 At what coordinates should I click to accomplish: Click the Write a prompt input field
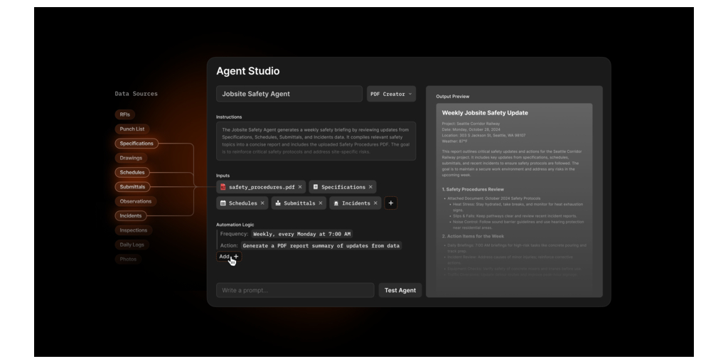coord(294,290)
